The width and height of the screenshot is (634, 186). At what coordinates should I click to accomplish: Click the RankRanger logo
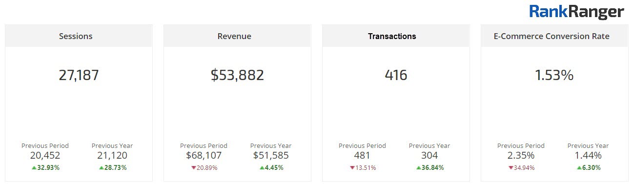[x=576, y=12]
